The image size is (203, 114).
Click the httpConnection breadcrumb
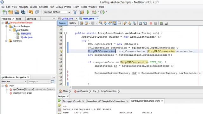(109, 91)
